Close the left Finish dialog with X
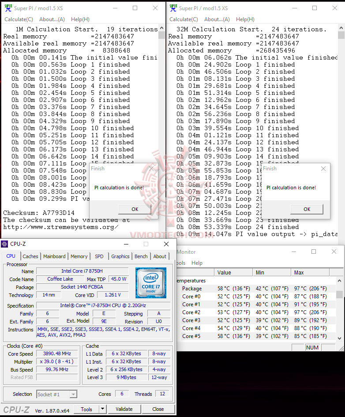The height and width of the screenshot is (417, 345). (151, 169)
